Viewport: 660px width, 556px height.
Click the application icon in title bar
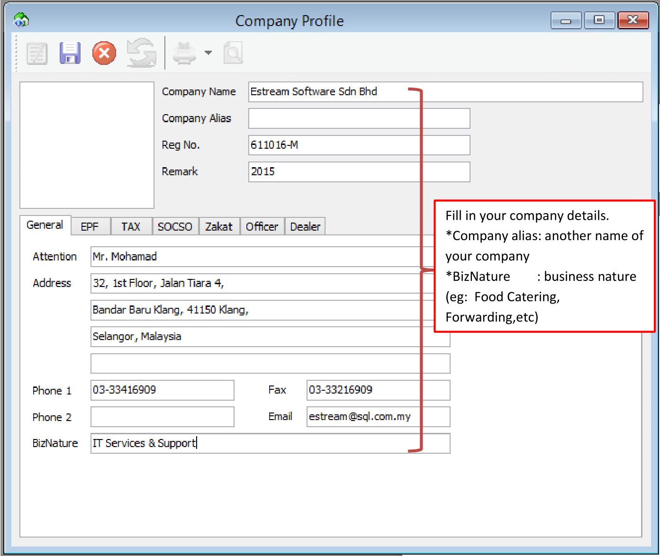21,20
